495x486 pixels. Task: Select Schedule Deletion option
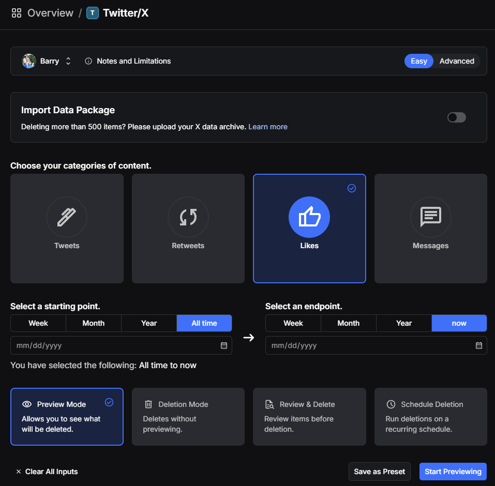(x=430, y=417)
